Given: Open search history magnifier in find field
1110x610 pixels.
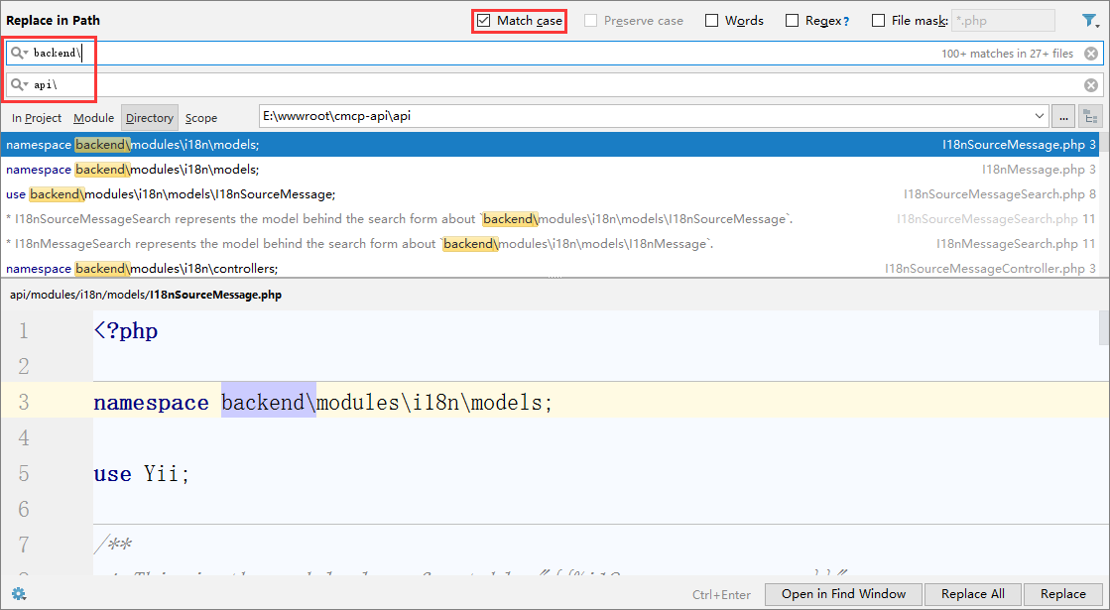Looking at the screenshot, I should pyautogui.click(x=19, y=53).
